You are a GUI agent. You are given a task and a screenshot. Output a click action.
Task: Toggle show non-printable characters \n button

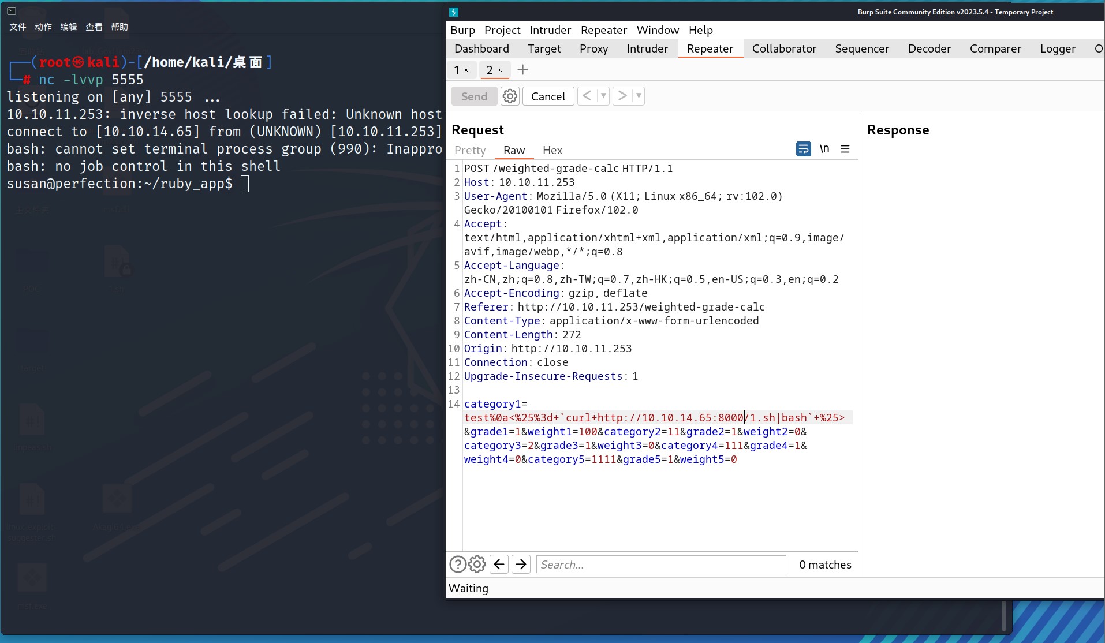[824, 149]
